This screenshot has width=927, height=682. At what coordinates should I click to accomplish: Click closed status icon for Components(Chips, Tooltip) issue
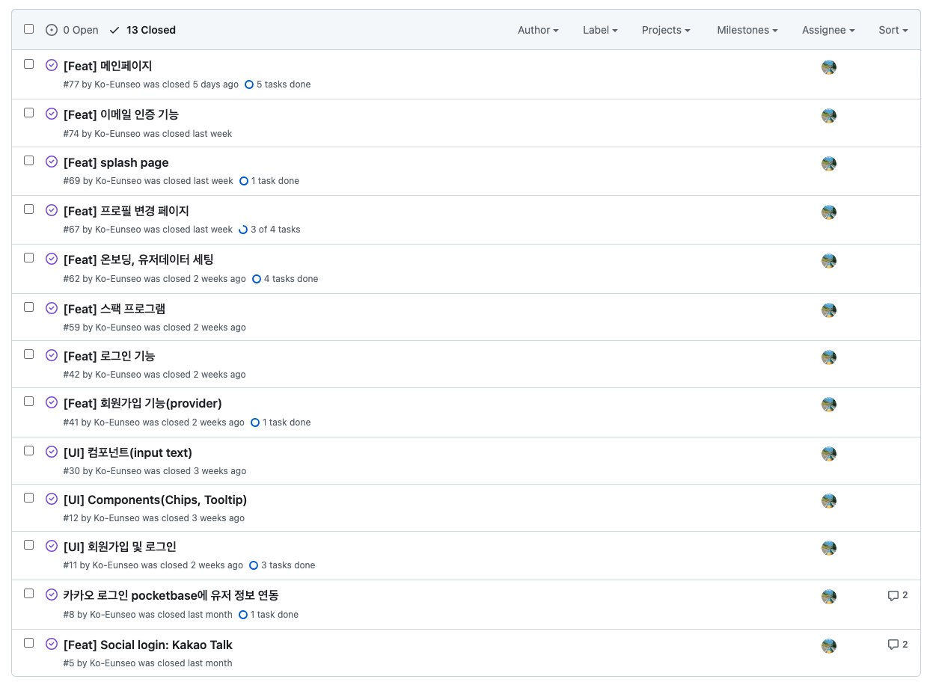pos(52,499)
